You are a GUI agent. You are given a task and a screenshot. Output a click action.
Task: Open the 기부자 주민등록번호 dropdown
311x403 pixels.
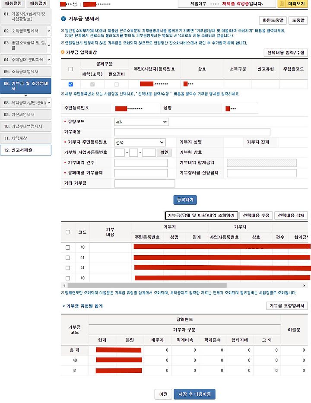tap(140, 142)
